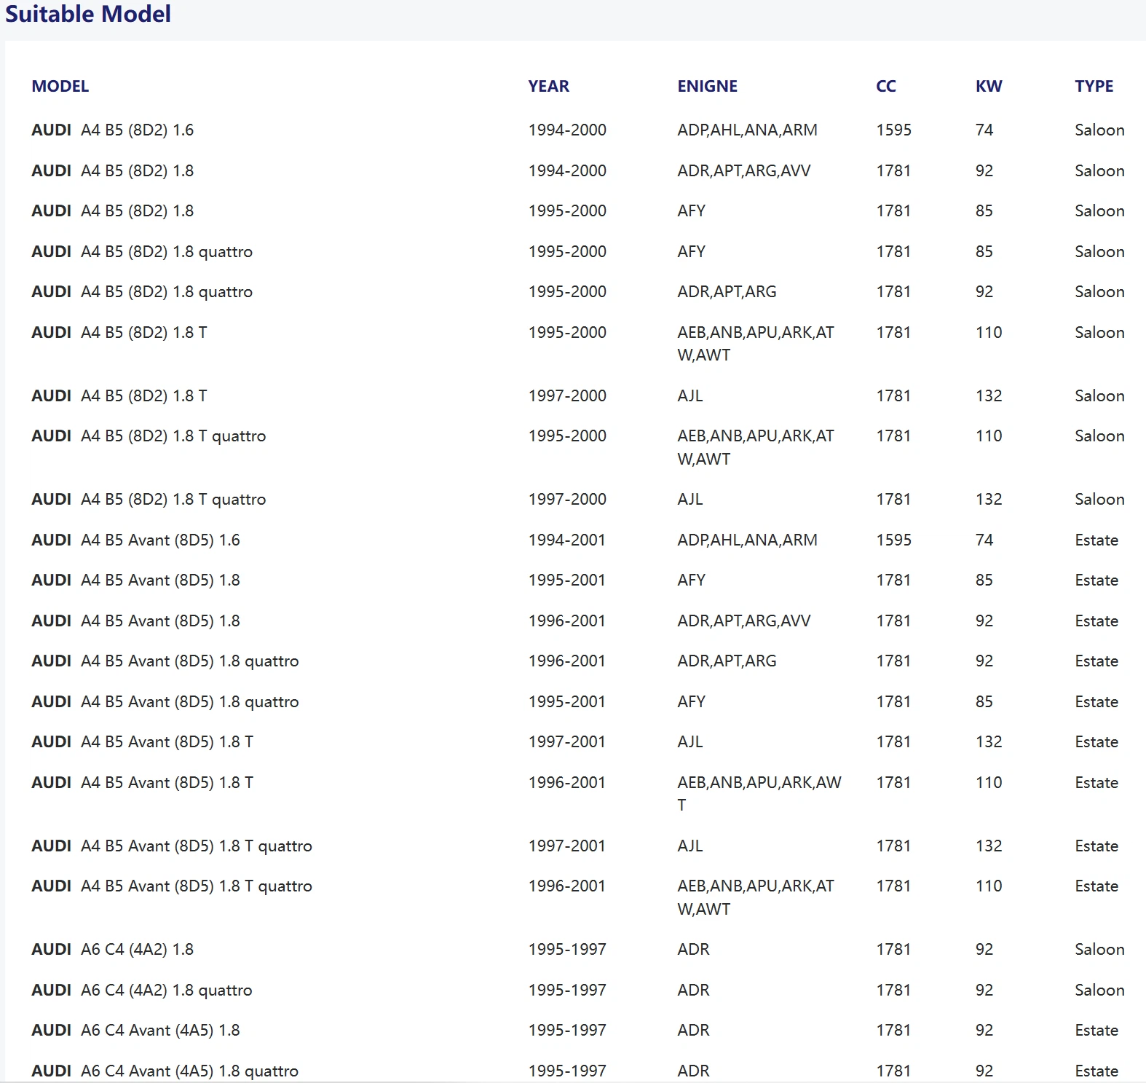Click 'Avant (8D5) 1.8 T quattro' model with year 1996-2001
The image size is (1146, 1083).
tap(172, 886)
